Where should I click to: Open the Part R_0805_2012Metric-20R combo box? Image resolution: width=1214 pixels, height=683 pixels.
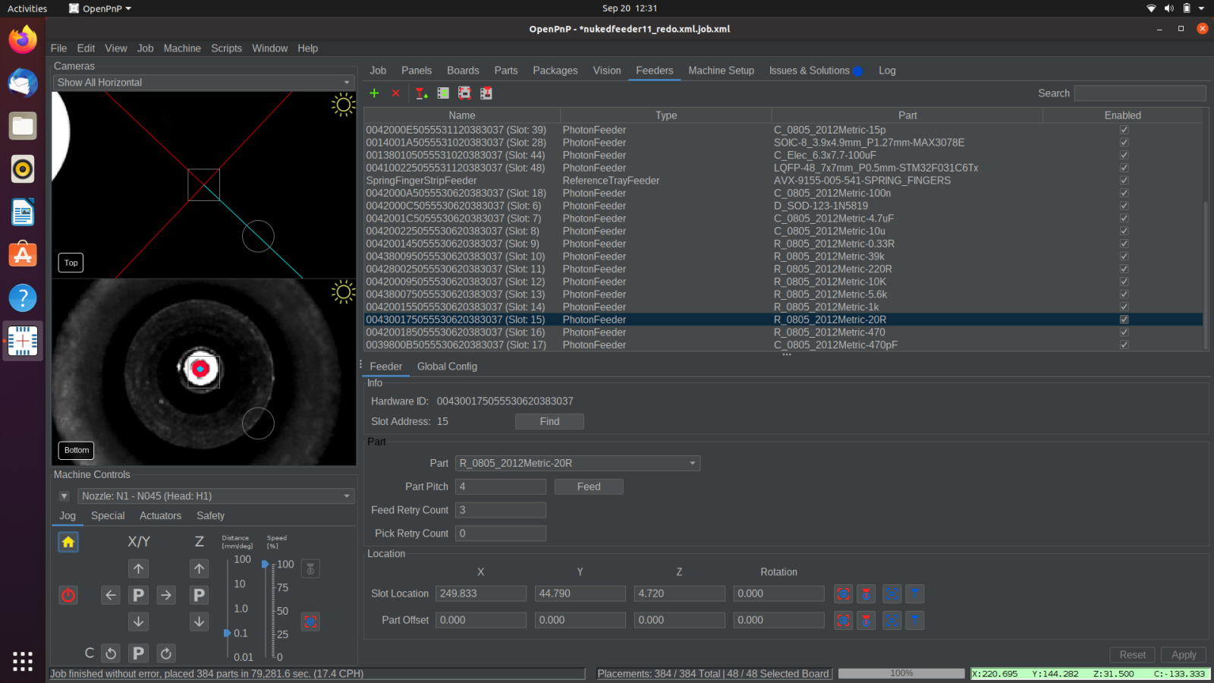click(577, 463)
